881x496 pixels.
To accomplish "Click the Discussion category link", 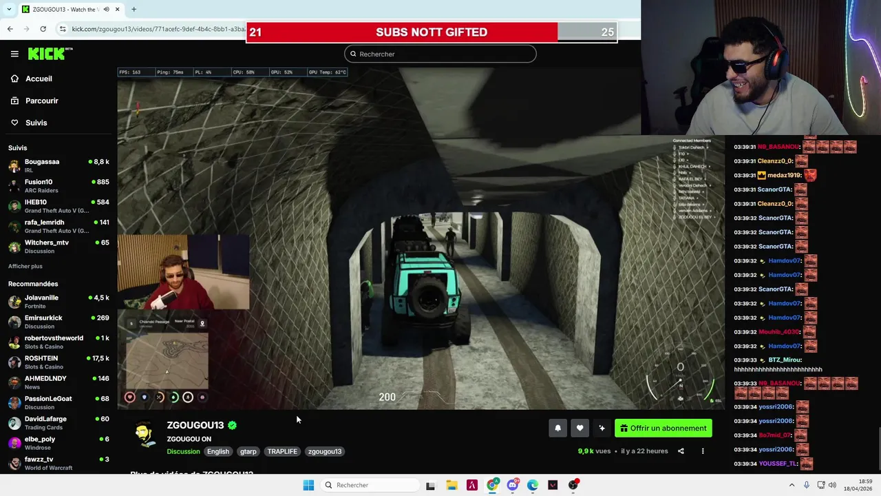I will [183, 451].
